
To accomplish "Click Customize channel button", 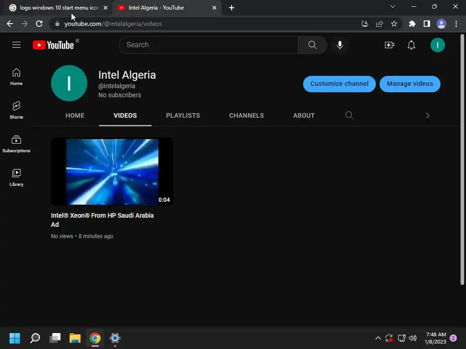I will pyautogui.click(x=339, y=84).
